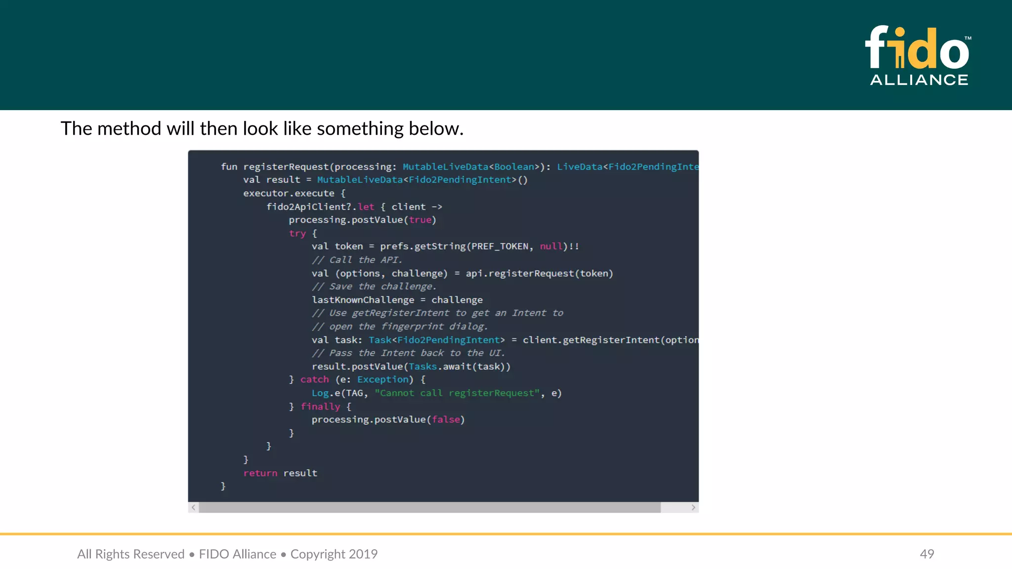Click the 'catch' keyword in code

[x=314, y=379]
